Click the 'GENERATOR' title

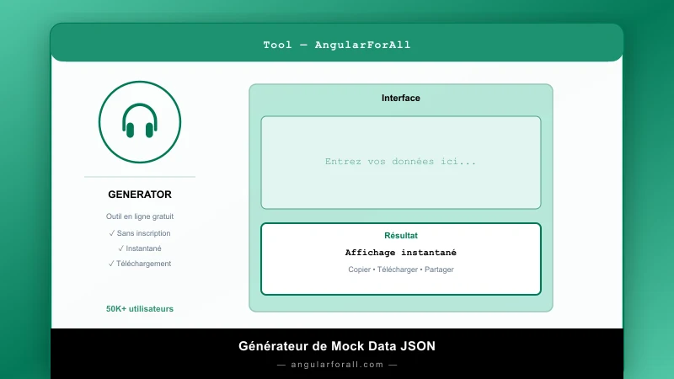pos(140,195)
